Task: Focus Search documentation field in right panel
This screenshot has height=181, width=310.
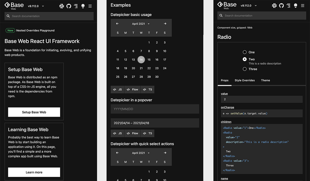Action: coord(262,15)
